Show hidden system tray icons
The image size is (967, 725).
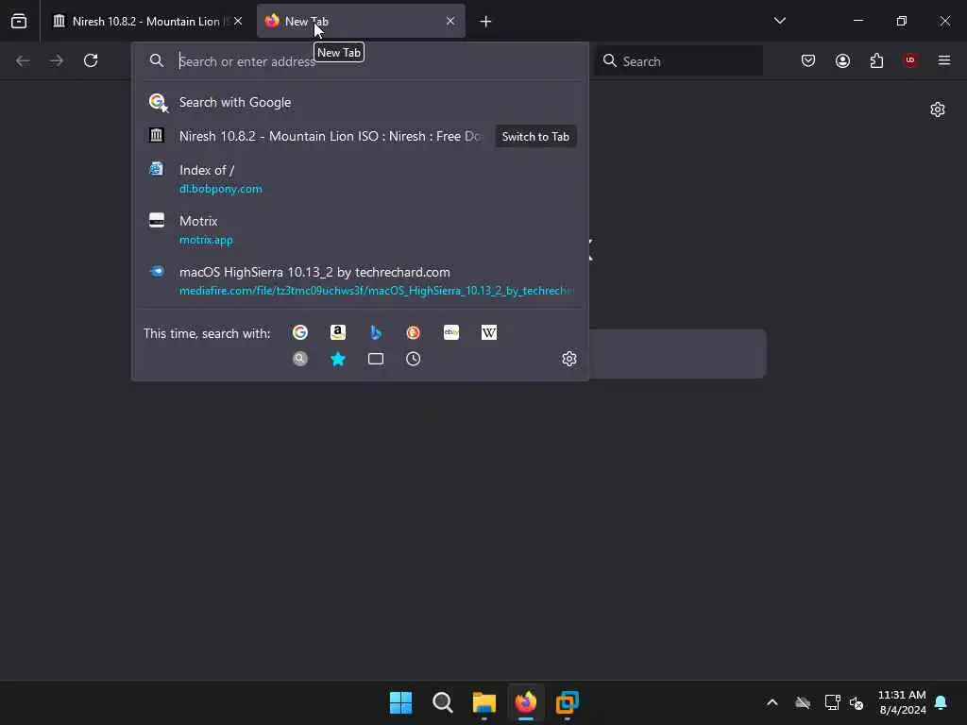(x=772, y=702)
